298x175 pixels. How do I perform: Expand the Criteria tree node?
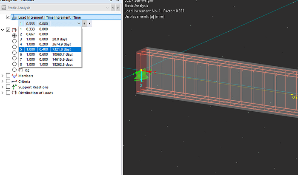[3, 81]
